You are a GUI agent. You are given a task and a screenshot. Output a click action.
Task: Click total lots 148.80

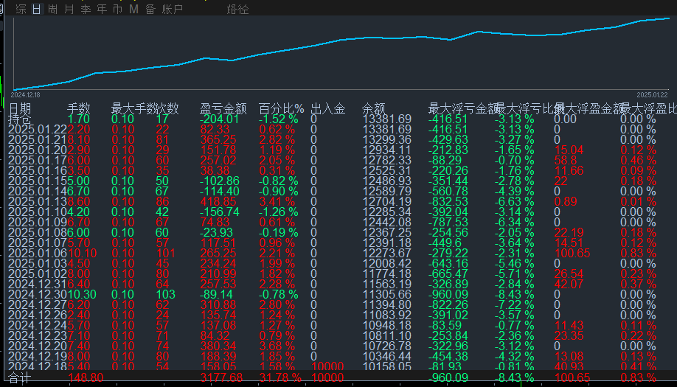(86, 378)
